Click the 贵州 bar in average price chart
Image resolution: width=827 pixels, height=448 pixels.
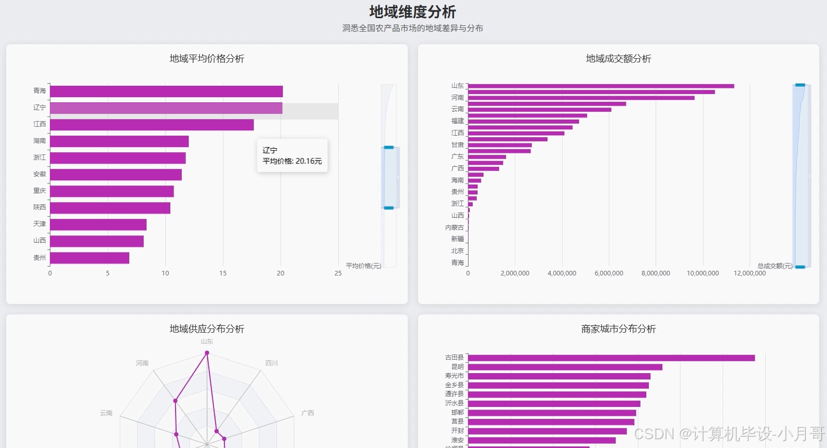pos(90,258)
